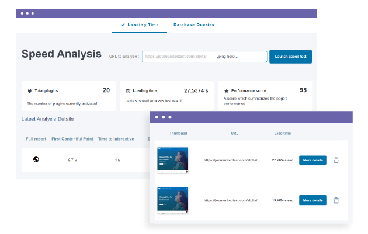The height and width of the screenshot is (234, 368).
Task: View More details for second result
Action: click(x=313, y=200)
